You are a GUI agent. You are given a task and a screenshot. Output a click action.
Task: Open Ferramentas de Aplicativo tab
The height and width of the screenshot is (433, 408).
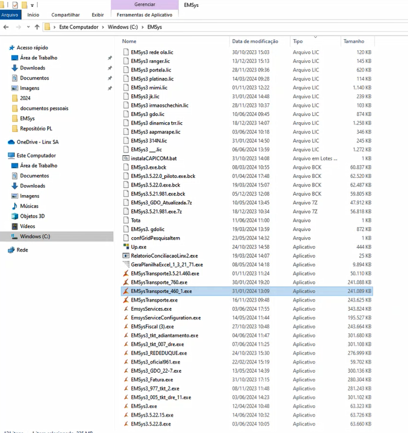144,15
